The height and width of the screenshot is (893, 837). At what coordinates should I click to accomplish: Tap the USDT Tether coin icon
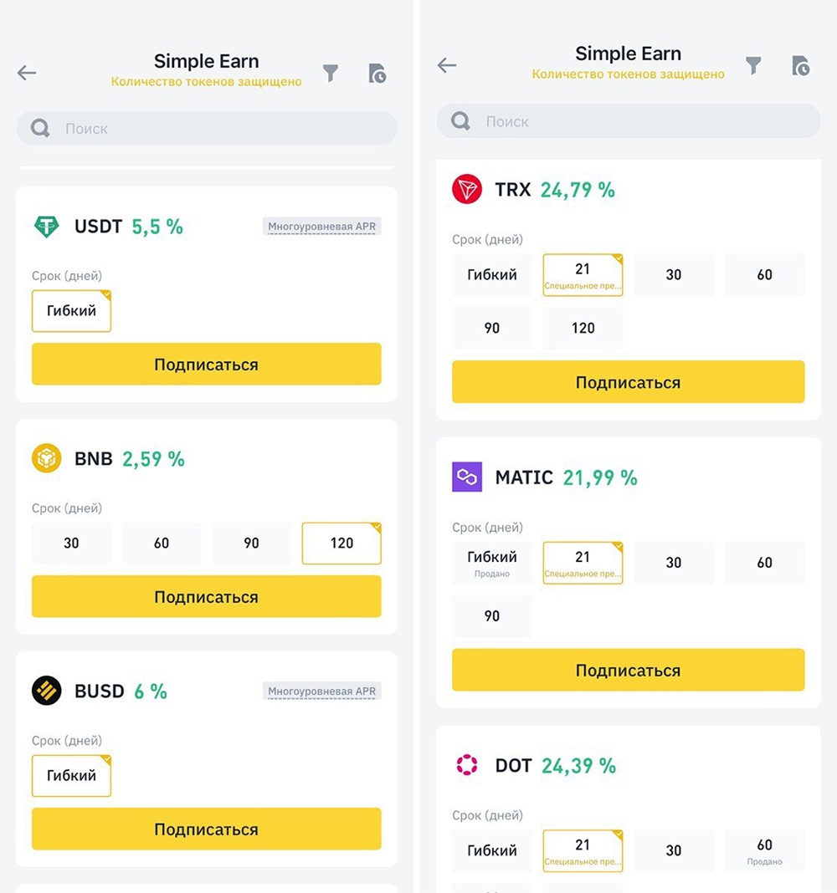[46, 227]
